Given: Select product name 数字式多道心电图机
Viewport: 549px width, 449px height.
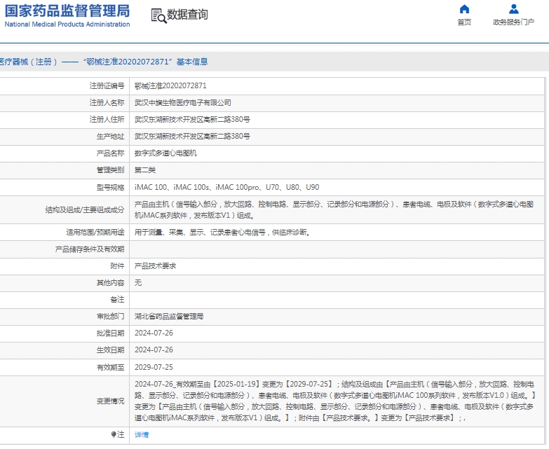Looking at the screenshot, I should click(165, 153).
